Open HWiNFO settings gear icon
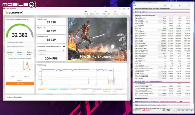 [x=187, y=110]
